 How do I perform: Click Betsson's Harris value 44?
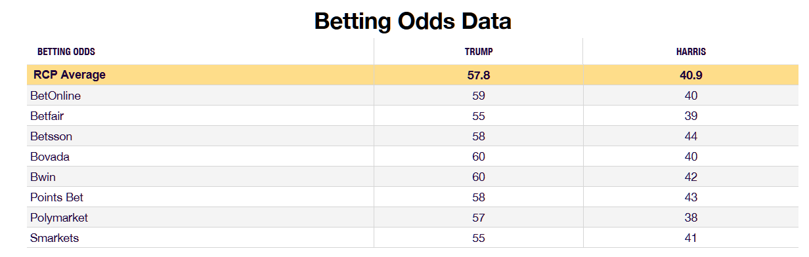tap(691, 136)
